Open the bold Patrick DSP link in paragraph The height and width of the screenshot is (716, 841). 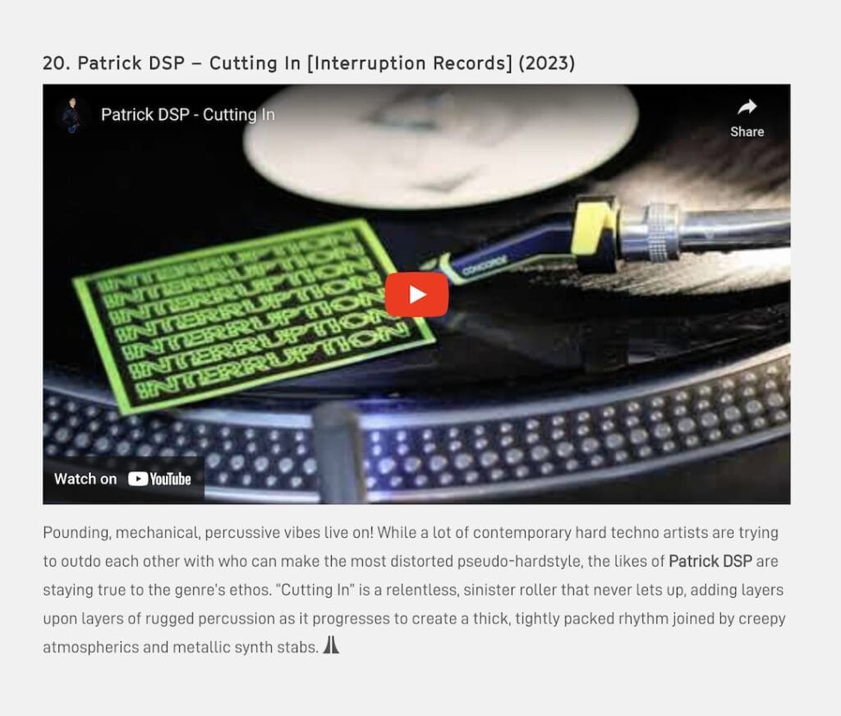click(x=710, y=561)
